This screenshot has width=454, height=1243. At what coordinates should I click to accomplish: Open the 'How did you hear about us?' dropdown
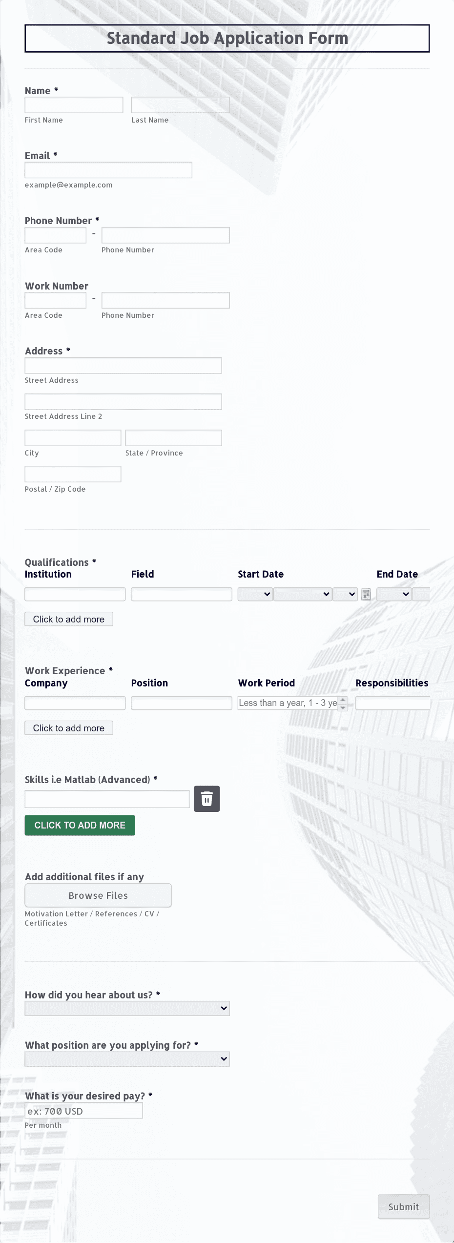click(127, 1008)
